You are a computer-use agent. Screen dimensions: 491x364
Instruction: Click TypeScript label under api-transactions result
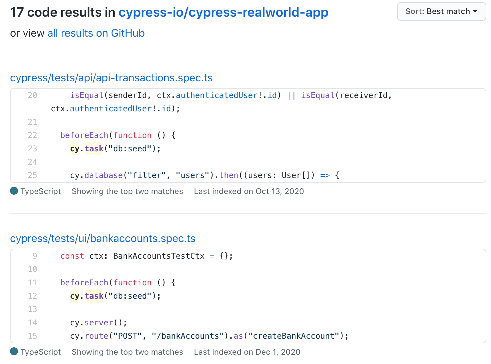coord(41,191)
